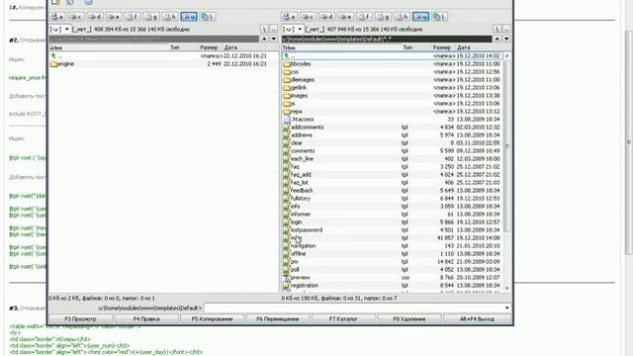Click F7 Каталог button
Screen dimensions: 633x356
[343, 318]
